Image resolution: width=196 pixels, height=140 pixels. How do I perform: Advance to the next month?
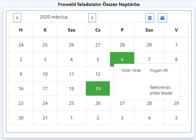click(x=92, y=18)
